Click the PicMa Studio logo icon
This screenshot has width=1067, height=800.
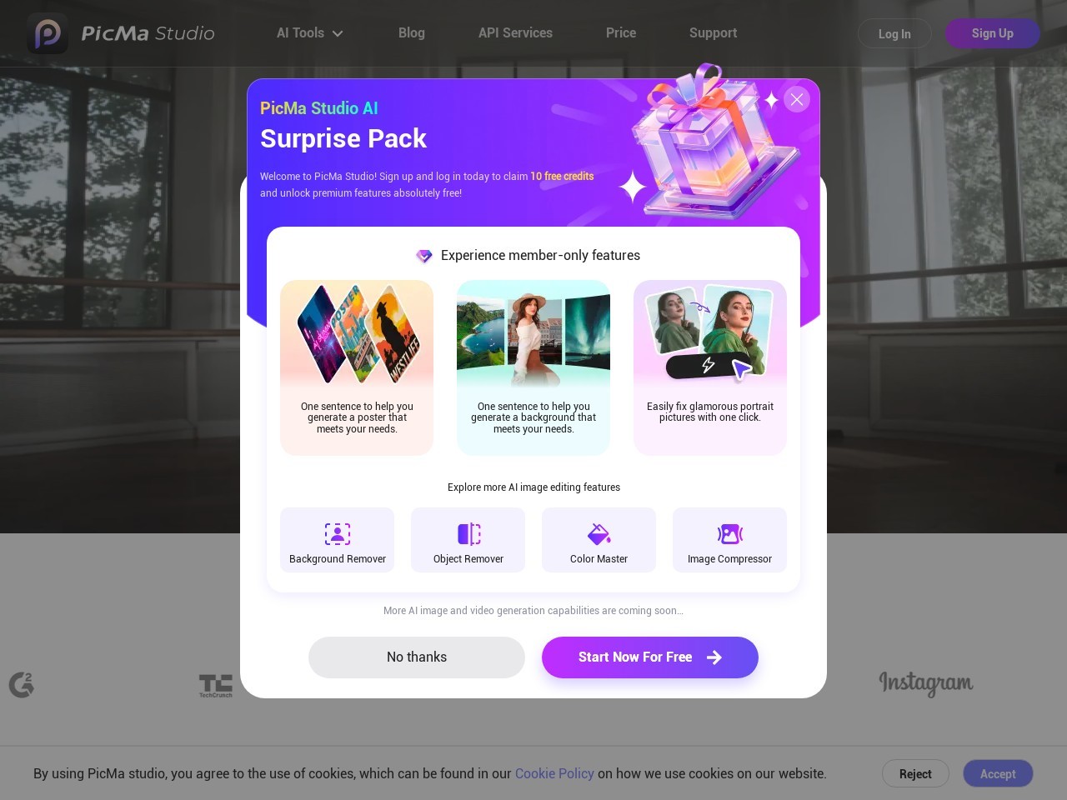tap(48, 33)
